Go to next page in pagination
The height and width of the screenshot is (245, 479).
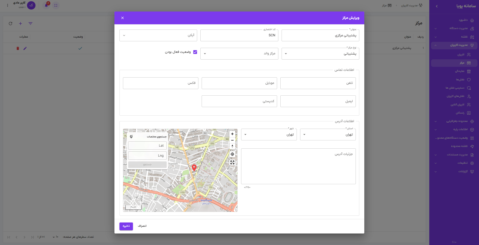pos(24,237)
